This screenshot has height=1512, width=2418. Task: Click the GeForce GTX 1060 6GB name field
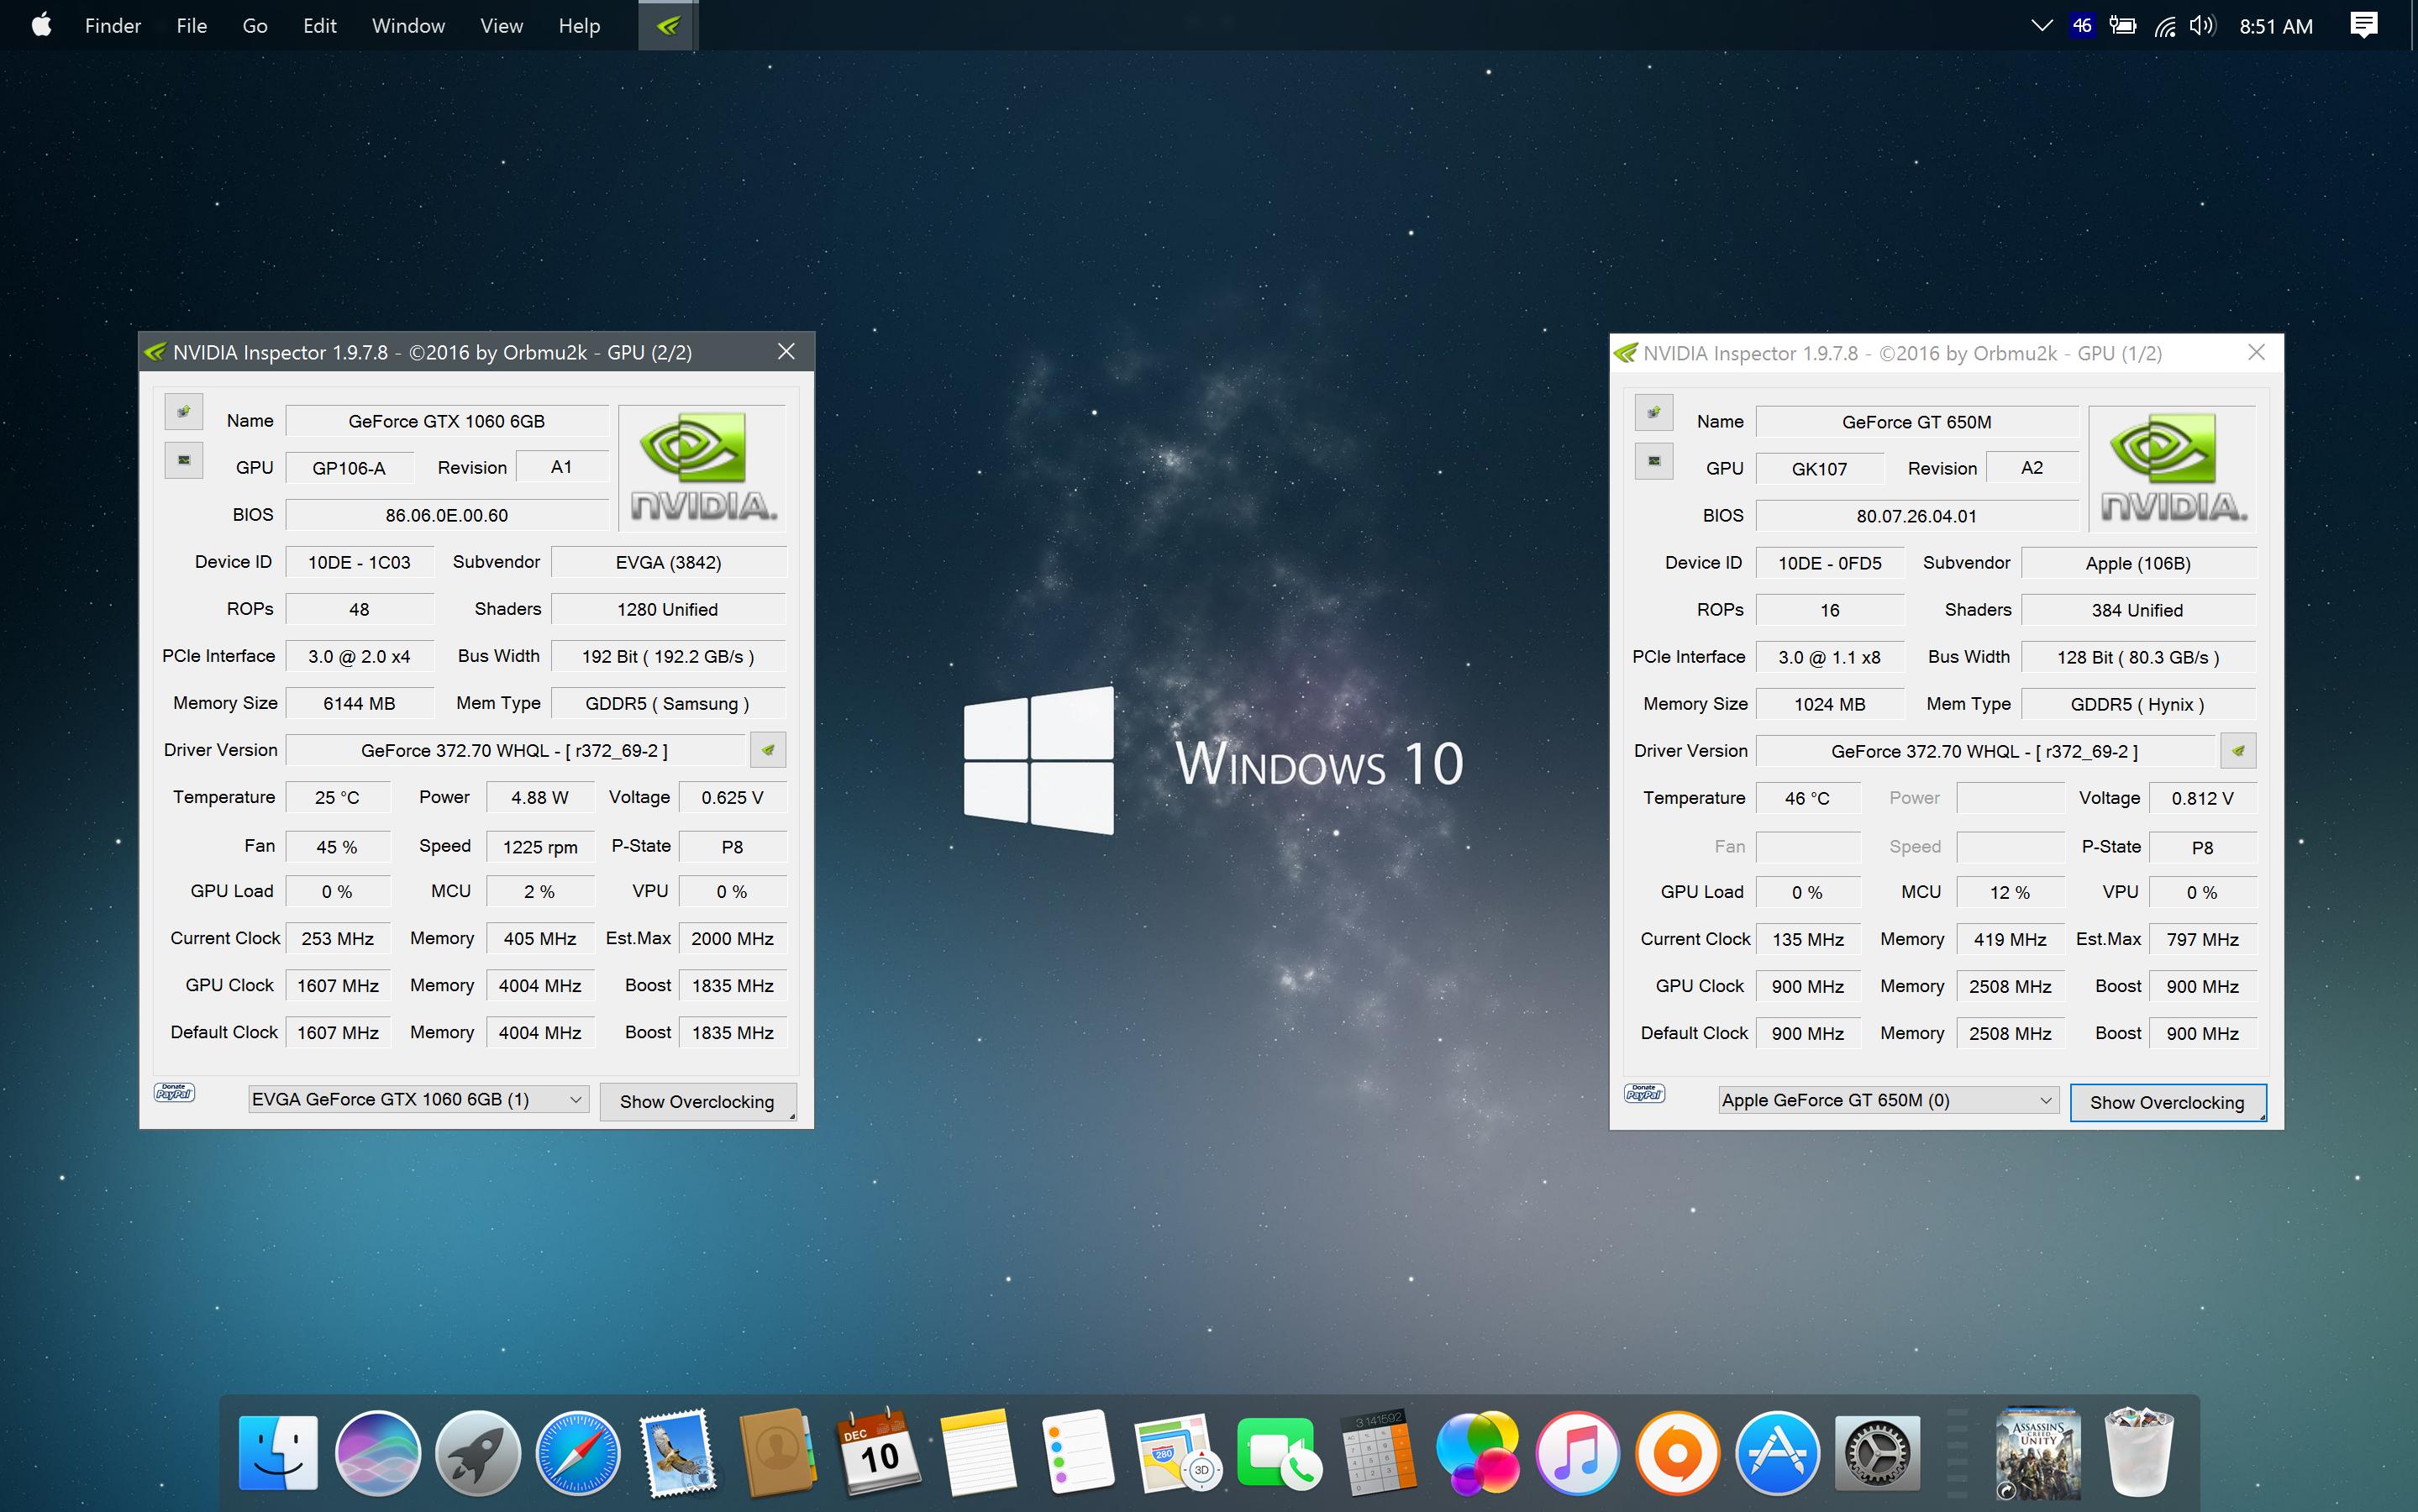pyautogui.click(x=447, y=421)
